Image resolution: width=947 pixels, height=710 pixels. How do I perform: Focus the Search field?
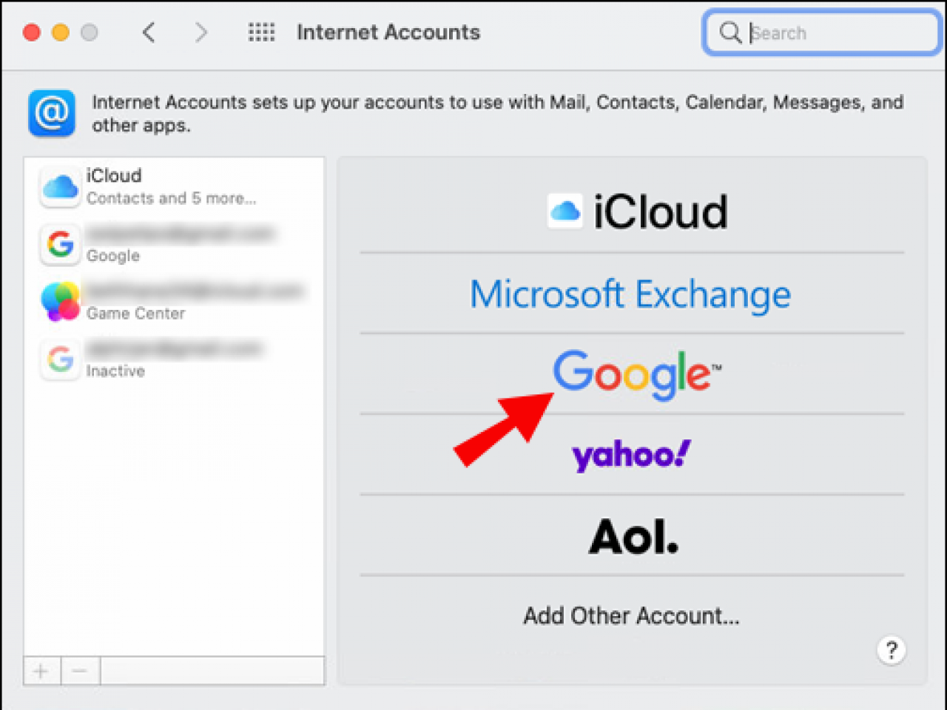[x=821, y=33]
